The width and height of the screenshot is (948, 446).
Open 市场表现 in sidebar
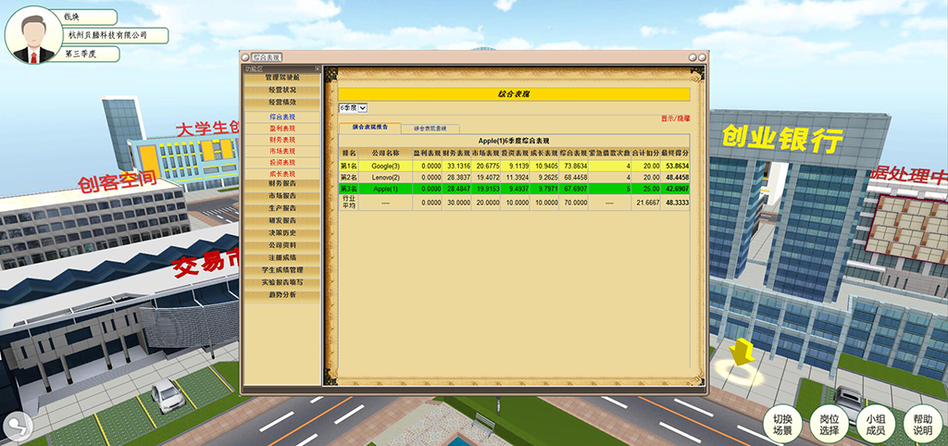coord(281,151)
